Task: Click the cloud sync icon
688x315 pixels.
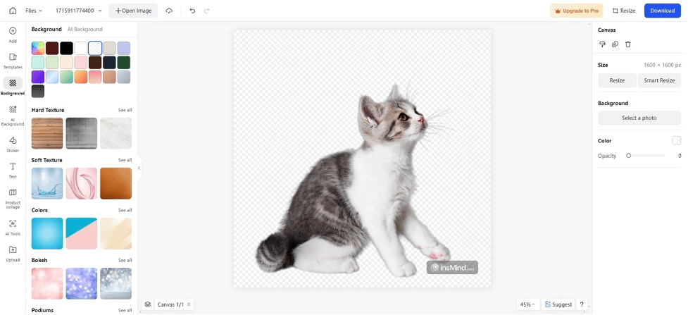Action: (x=169, y=11)
